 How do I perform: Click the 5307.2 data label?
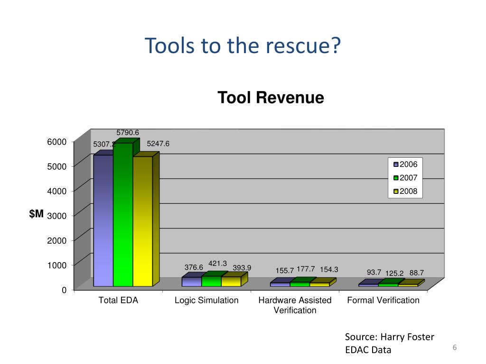point(104,144)
